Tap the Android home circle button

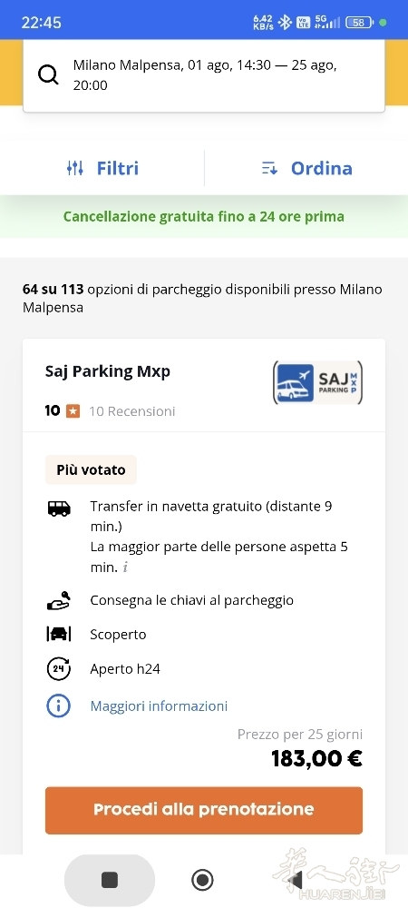click(x=203, y=880)
